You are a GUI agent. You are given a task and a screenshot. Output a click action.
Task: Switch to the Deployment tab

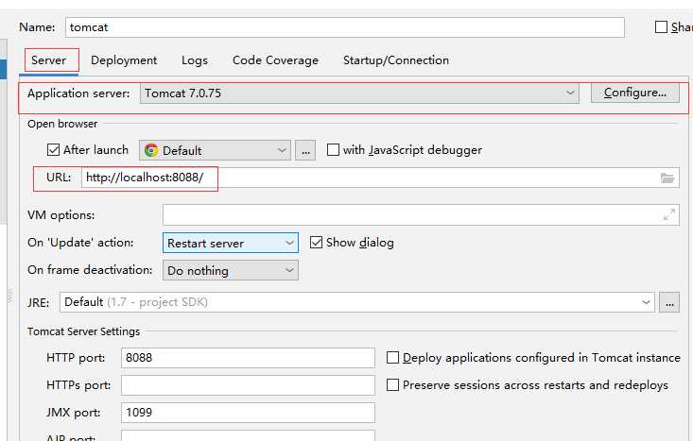(124, 60)
